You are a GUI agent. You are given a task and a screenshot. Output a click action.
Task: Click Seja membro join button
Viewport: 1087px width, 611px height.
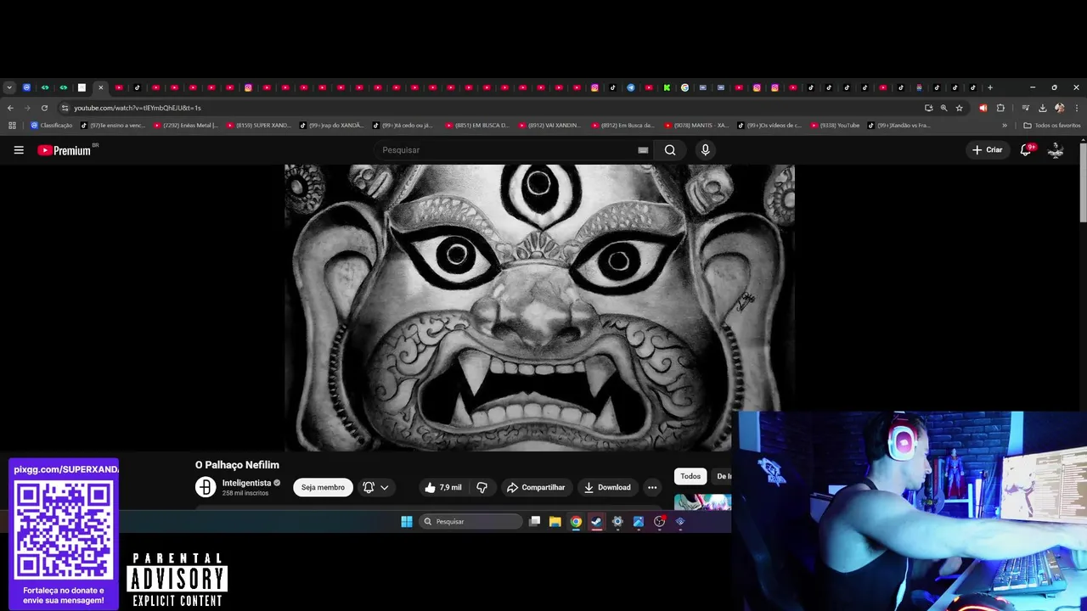point(323,487)
